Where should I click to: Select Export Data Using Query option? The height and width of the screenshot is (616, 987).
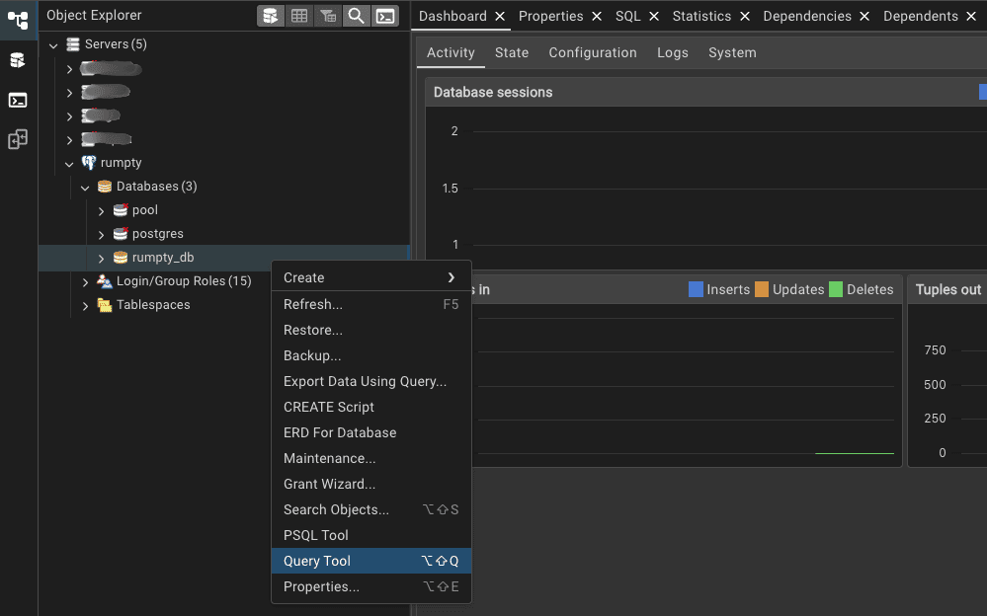(x=370, y=381)
